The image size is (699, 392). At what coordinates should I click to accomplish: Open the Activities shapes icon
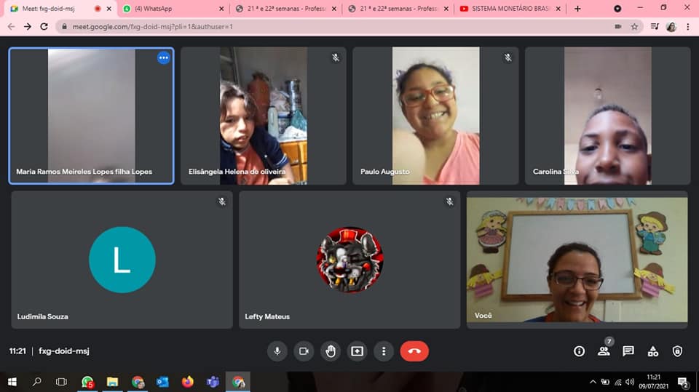(653, 351)
